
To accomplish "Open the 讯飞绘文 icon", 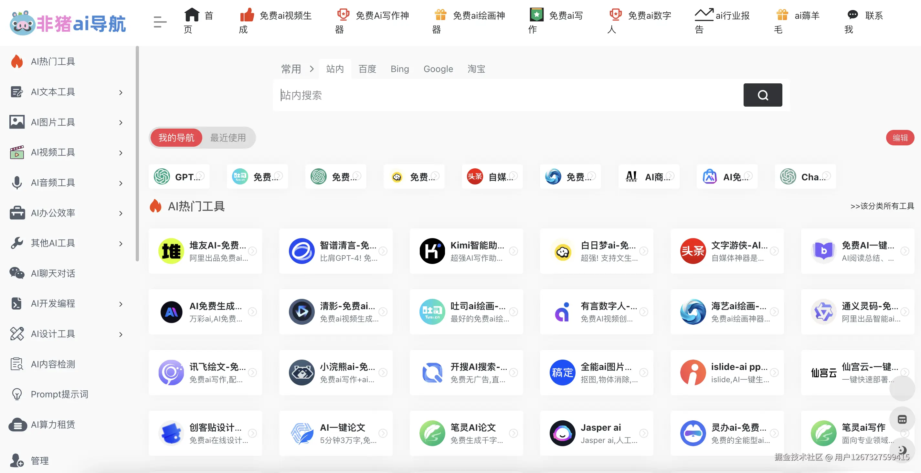I will (171, 373).
